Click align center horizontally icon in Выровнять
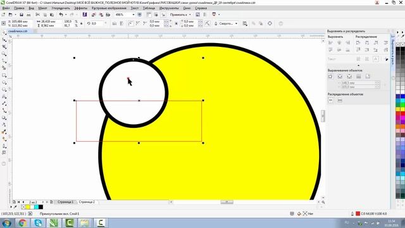Image resolution: width=405 pixels, height=228 pixels. pos(339,42)
